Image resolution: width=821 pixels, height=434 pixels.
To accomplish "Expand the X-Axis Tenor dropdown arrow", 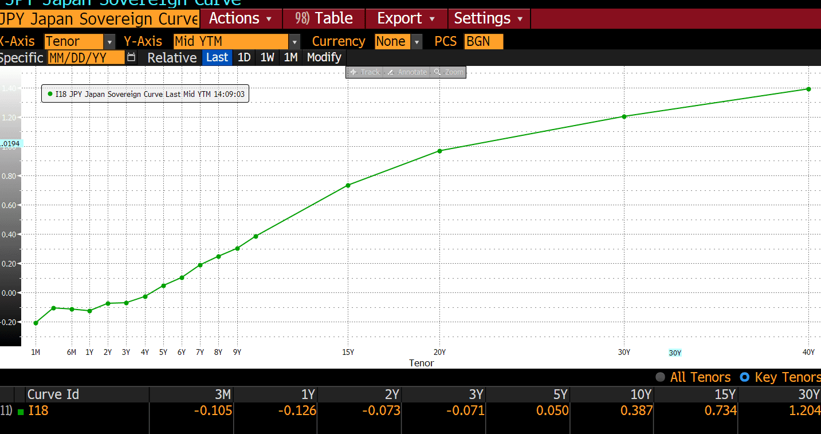I will tap(109, 42).
